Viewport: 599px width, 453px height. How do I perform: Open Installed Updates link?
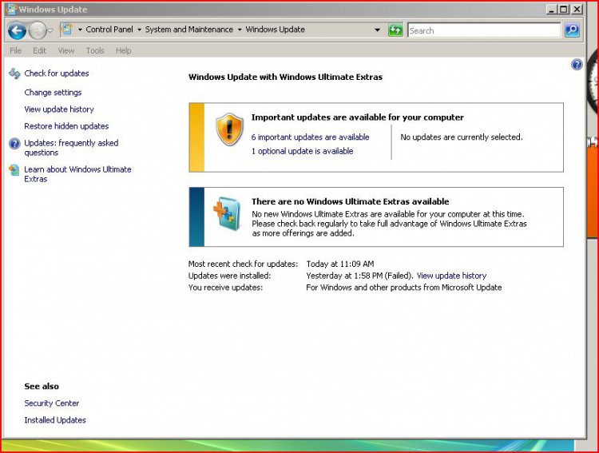pos(55,420)
